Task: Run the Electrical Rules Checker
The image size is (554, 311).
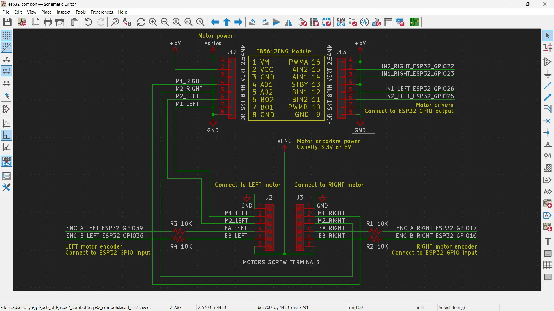Action: point(353,22)
